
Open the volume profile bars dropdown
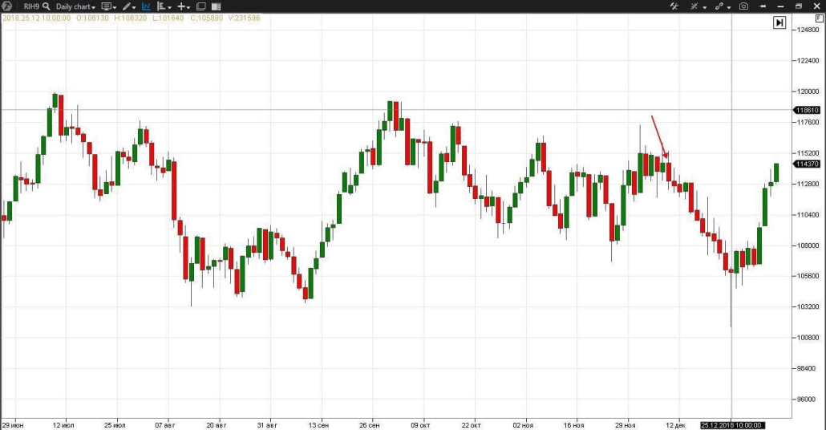point(163,6)
